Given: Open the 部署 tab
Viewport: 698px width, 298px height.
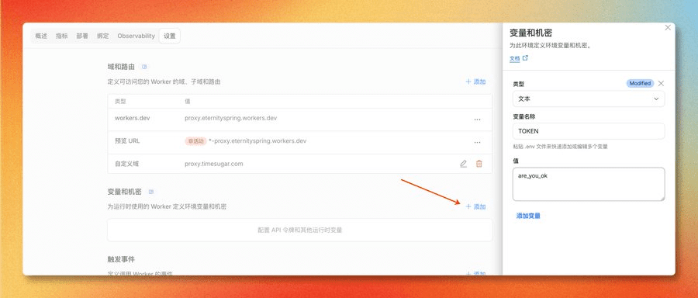Looking at the screenshot, I should point(82,36).
